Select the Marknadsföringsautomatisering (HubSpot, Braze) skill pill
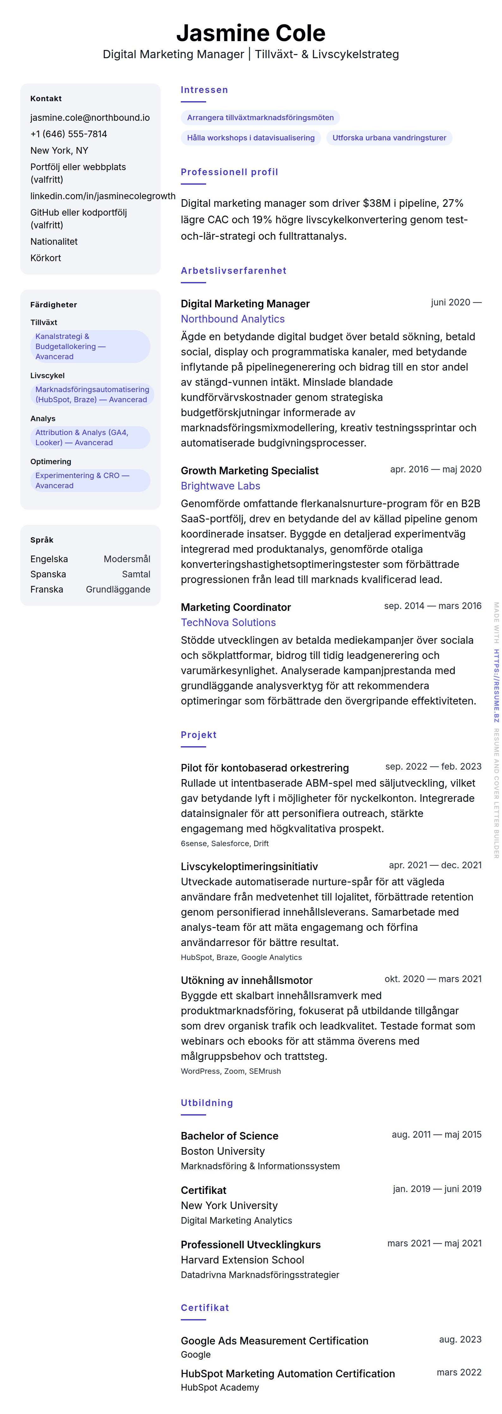This screenshot has height=1414, width=502. tap(92, 394)
